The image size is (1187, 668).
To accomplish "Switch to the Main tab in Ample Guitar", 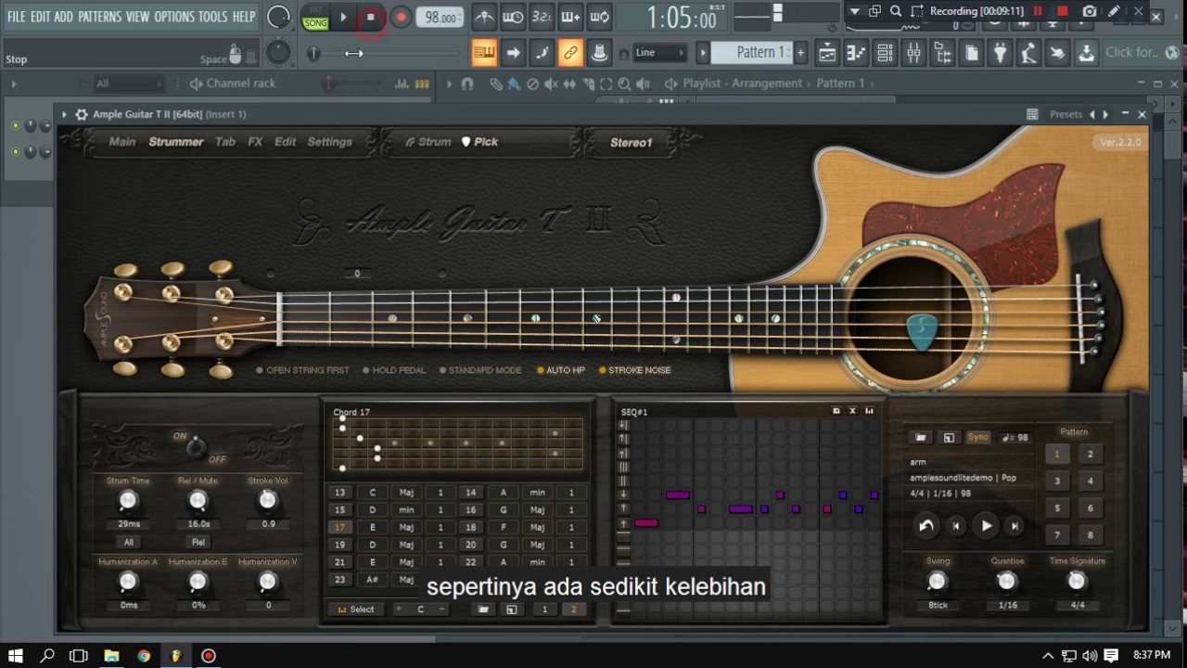I will coord(122,142).
